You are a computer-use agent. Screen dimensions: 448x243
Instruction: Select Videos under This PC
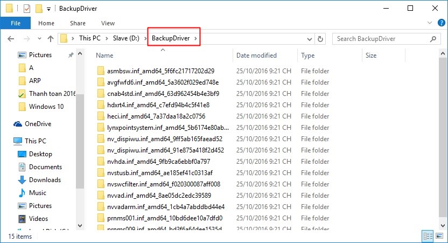coord(38,219)
